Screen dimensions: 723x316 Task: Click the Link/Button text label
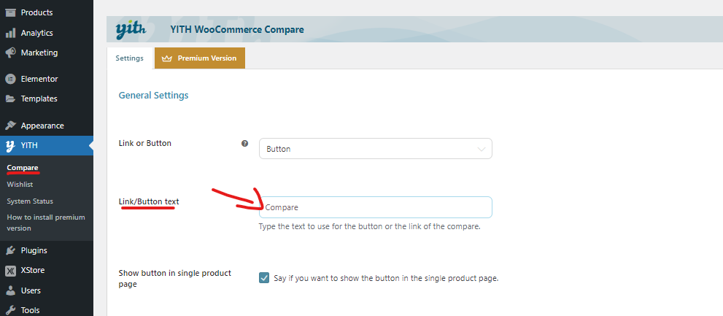pos(149,201)
